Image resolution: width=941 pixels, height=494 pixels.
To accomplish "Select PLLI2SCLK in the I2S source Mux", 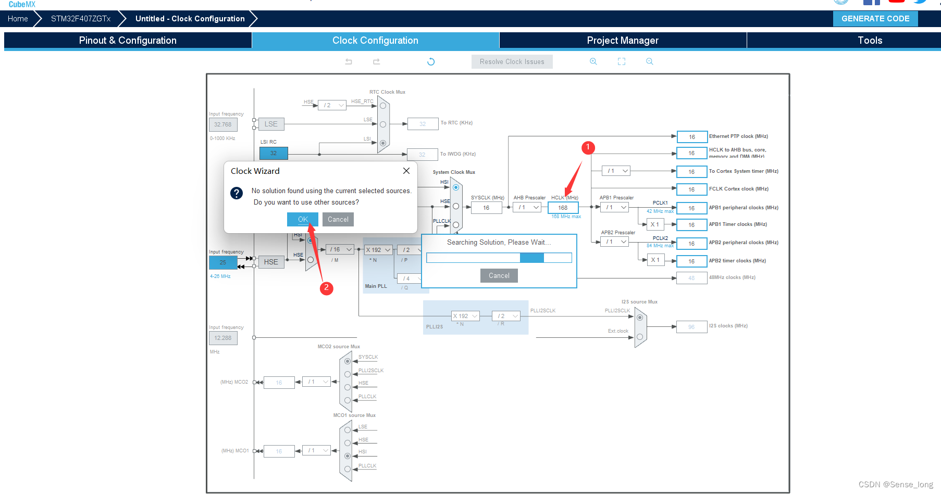I will coord(640,318).
